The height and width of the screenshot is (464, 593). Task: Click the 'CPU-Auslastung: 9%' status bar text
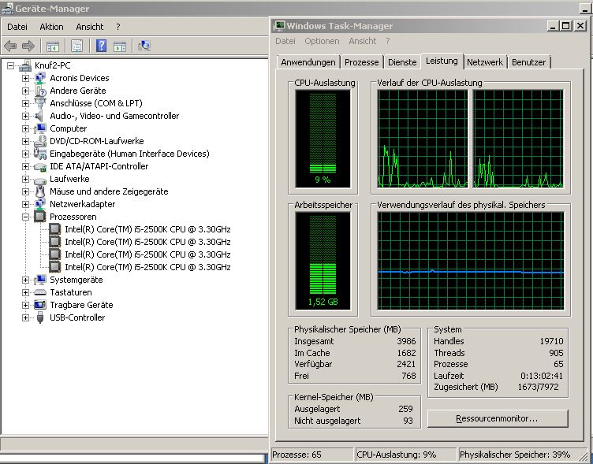pyautogui.click(x=397, y=455)
